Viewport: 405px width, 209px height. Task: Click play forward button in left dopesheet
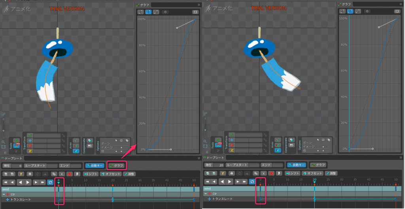(x=28, y=182)
